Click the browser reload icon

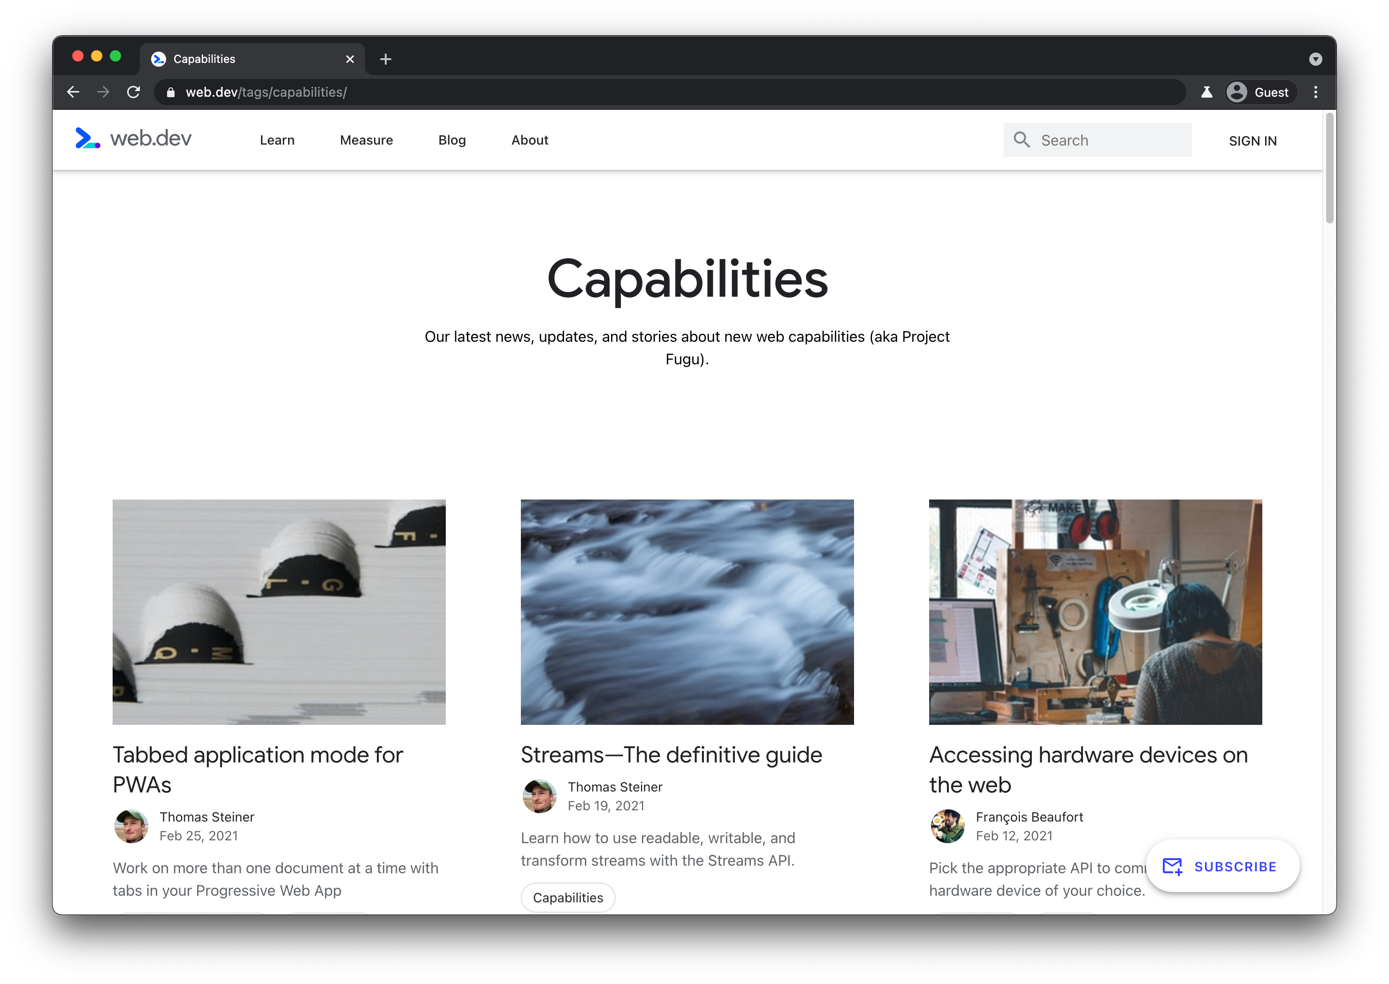click(x=133, y=92)
